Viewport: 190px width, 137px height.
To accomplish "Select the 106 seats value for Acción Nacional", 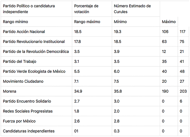I will (x=165, y=32).
